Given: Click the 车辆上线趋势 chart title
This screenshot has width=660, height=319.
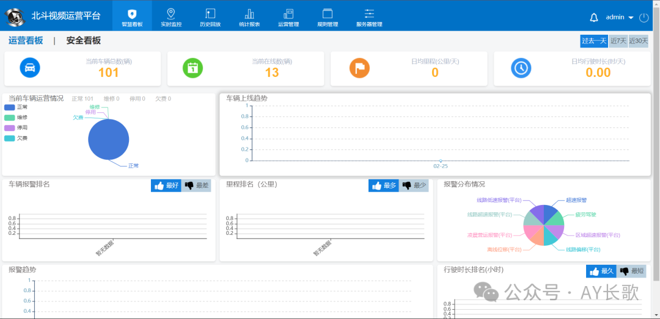Looking at the screenshot, I should (x=247, y=98).
